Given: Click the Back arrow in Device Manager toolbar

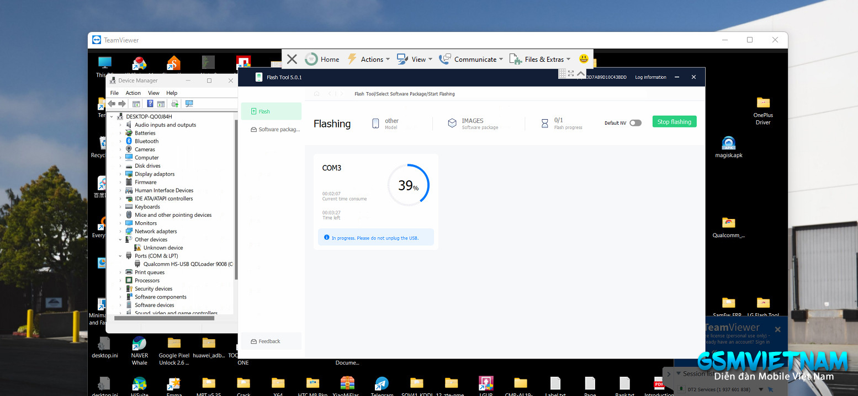Looking at the screenshot, I should [112, 104].
